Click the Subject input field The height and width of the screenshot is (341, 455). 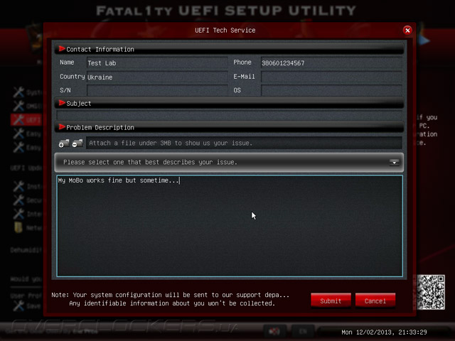click(x=229, y=115)
